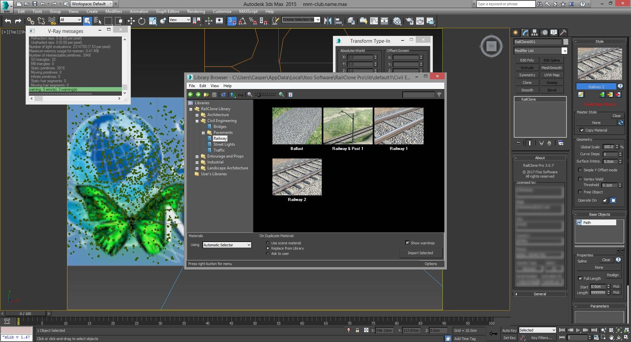Click the Master Style Clear button

(617, 116)
